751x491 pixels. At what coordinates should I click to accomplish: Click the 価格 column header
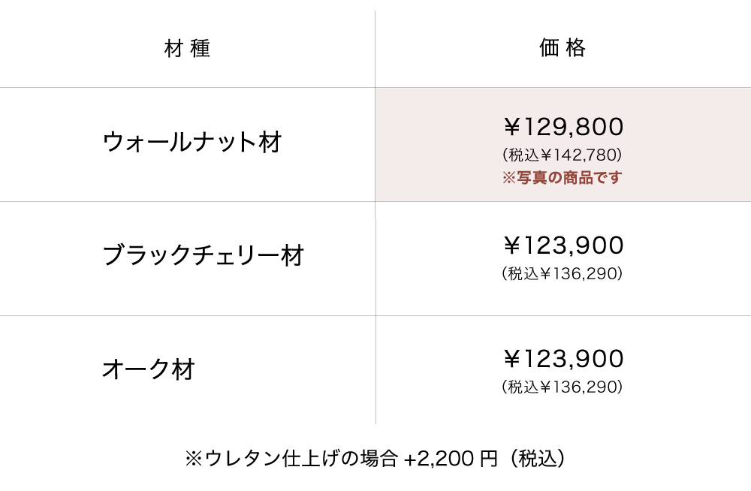(562, 49)
